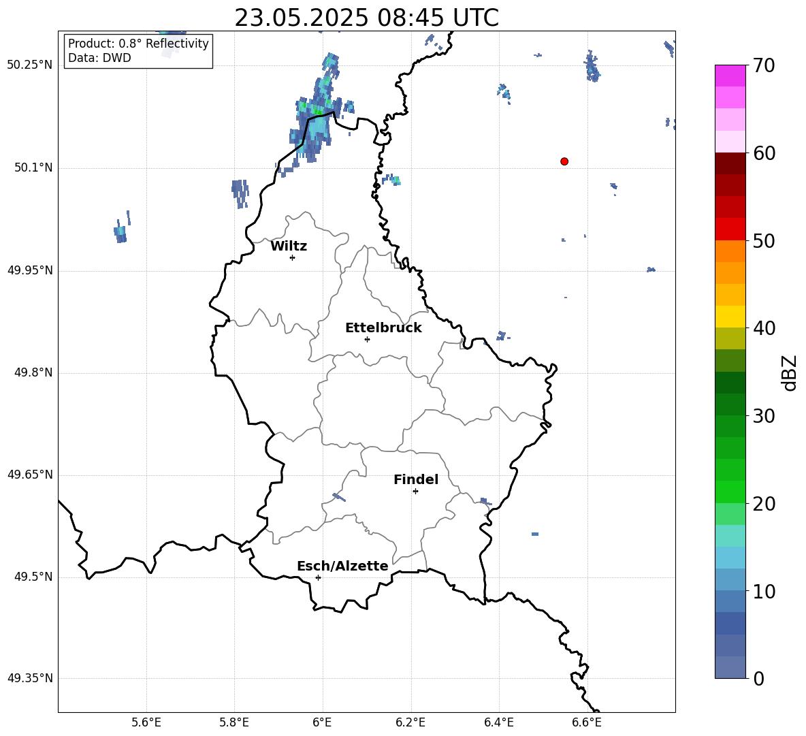Click the 0 value on the colorbar
806x736 pixels.
coord(758,678)
